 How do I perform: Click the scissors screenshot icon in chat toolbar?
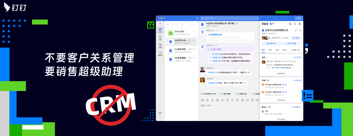(x=212, y=100)
